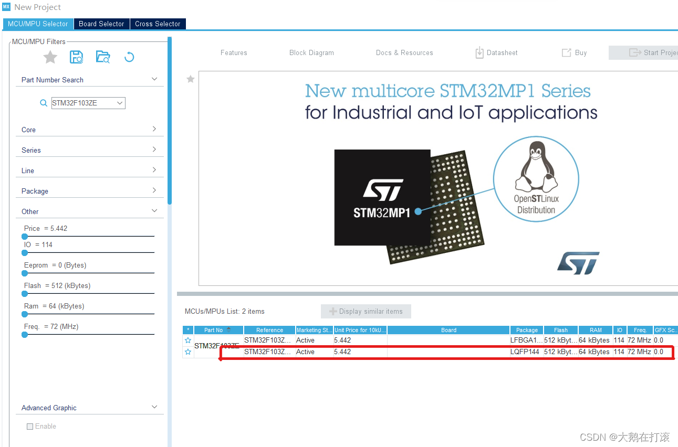This screenshot has width=678, height=447.
Task: Click the Price slider handle
Action: pos(25,237)
